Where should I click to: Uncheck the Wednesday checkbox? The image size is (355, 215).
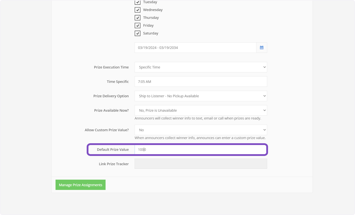coord(138,10)
